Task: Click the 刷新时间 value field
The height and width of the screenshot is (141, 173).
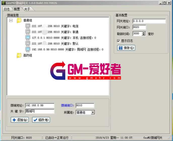Action: [x=137, y=34]
